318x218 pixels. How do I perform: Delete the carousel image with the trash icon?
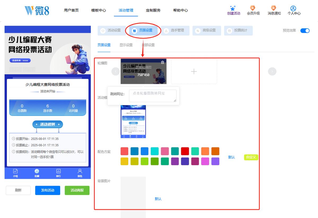coord(162,62)
